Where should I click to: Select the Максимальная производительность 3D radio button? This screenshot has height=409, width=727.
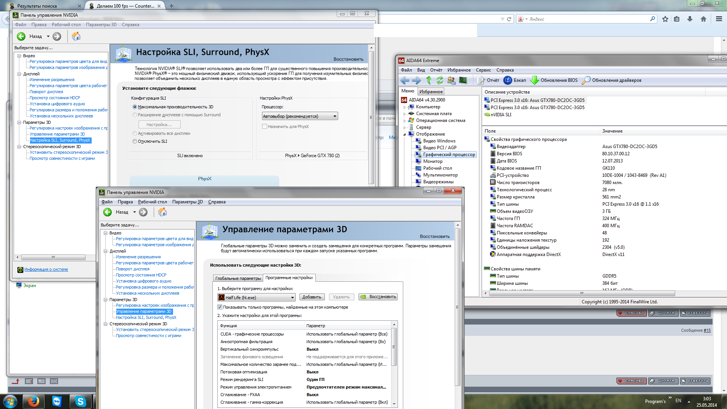click(x=135, y=107)
